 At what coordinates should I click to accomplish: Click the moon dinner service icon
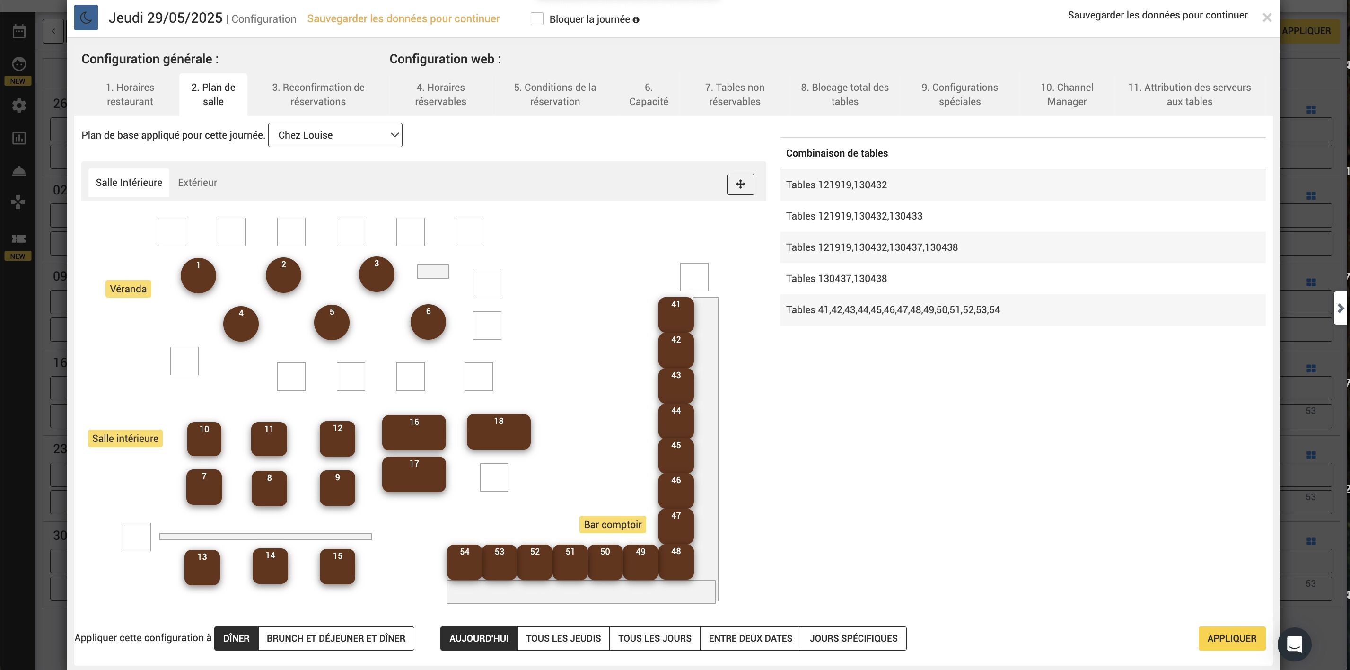point(86,18)
